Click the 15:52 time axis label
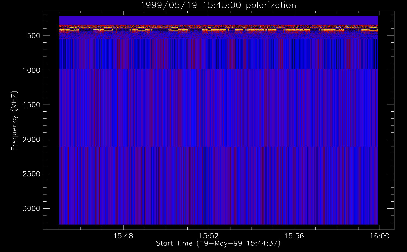The height and width of the screenshot is (252, 407). (x=209, y=236)
